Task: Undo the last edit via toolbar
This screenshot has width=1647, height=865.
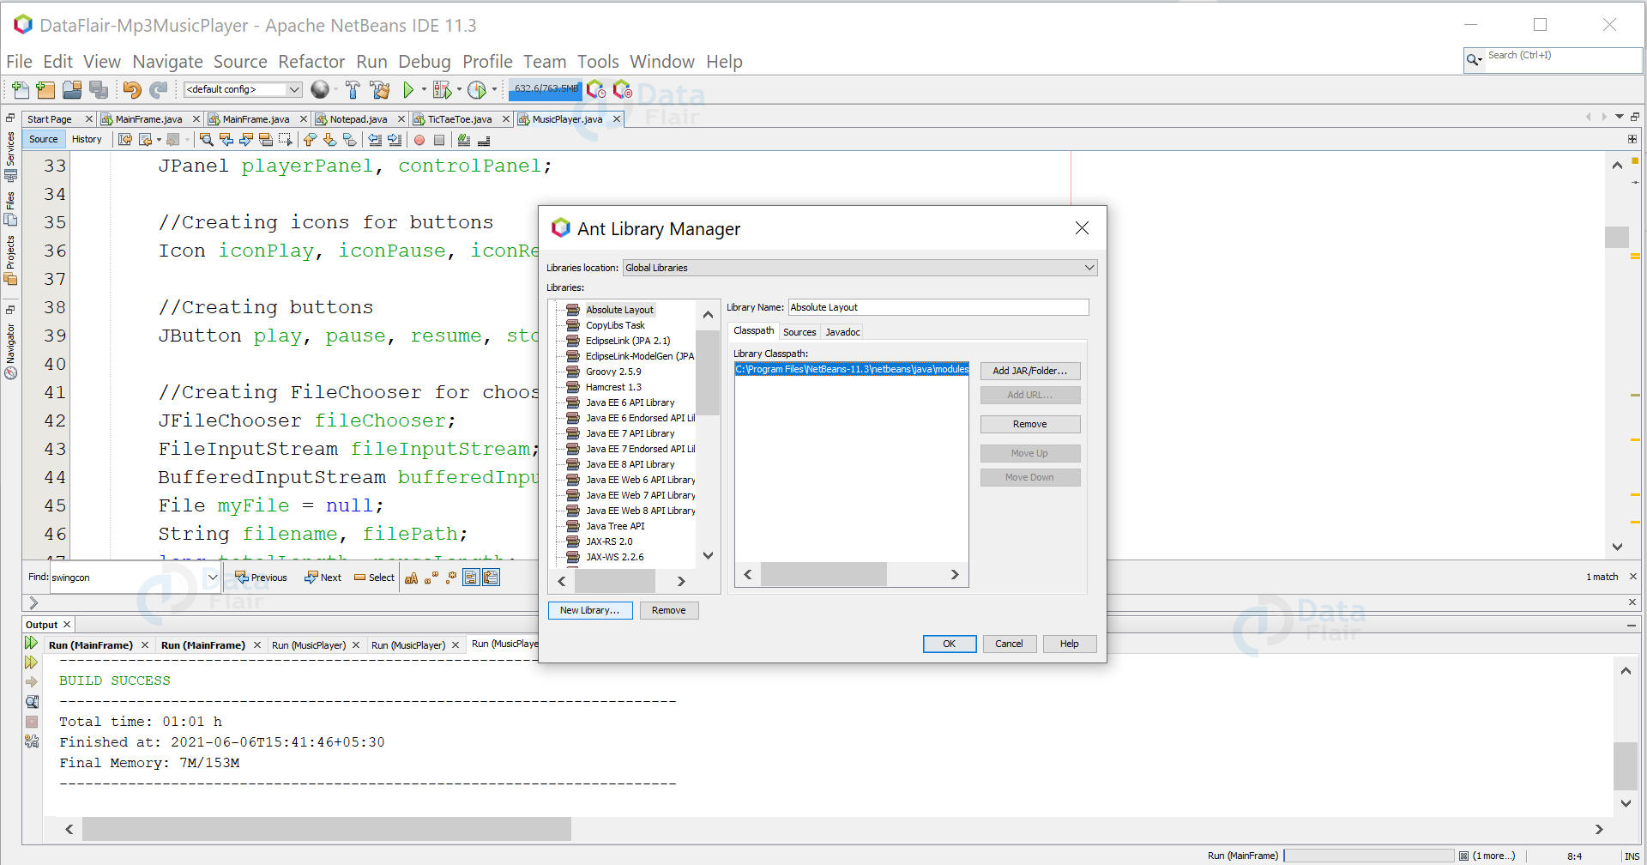Action: click(131, 89)
